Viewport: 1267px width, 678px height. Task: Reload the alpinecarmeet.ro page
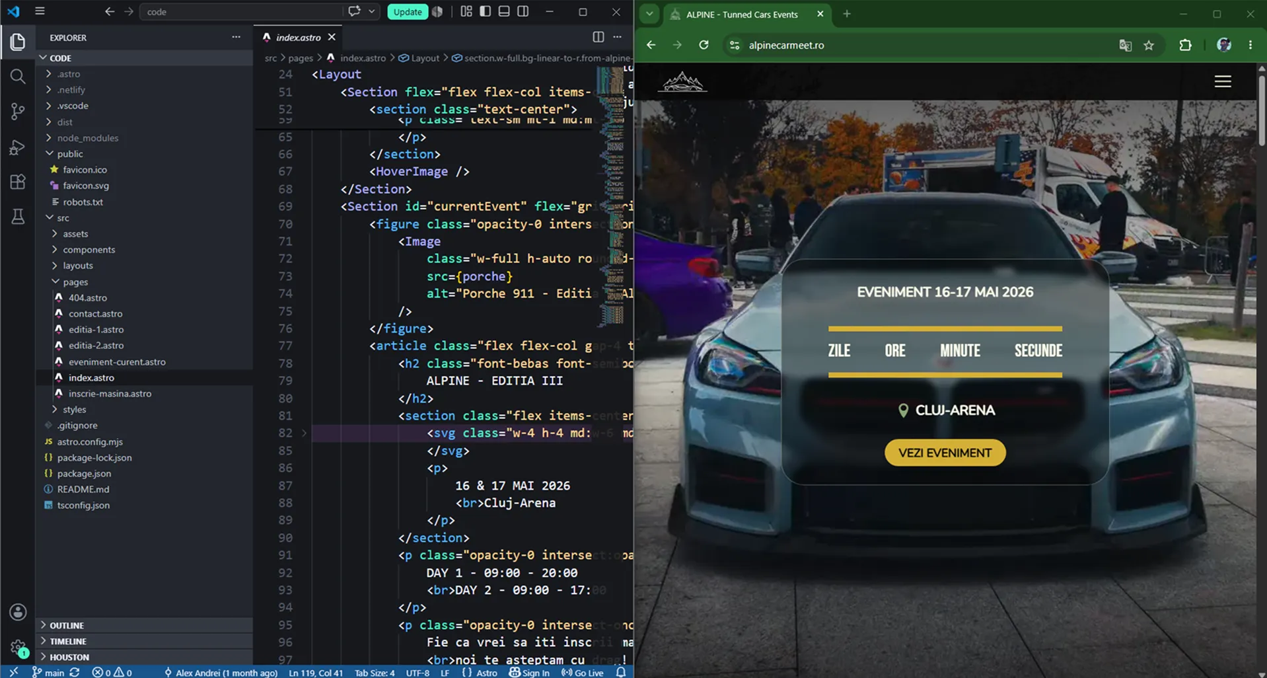click(704, 45)
